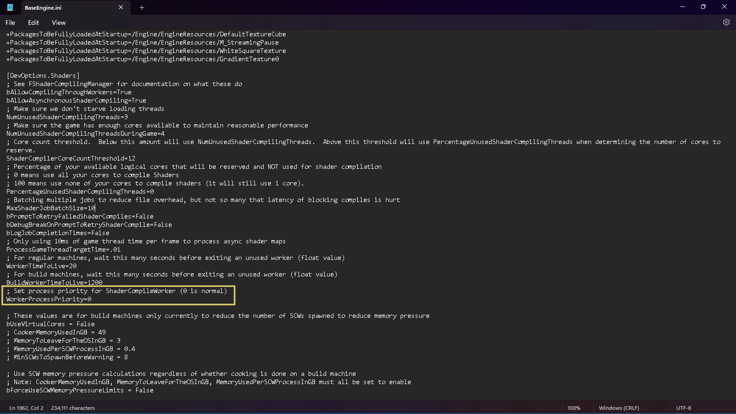This screenshot has width=736, height=414.
Task: Click the bLogJobCompletionTimes=False line
Action: tap(58, 233)
